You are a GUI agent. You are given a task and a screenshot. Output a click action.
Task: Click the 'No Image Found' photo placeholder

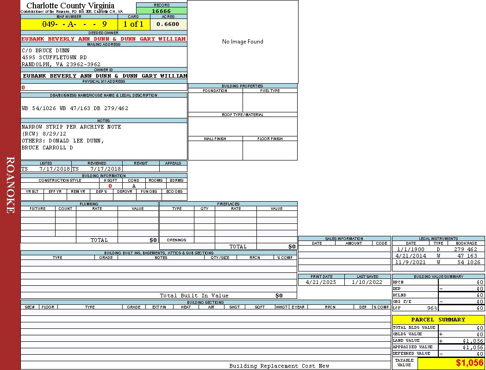coord(243,42)
